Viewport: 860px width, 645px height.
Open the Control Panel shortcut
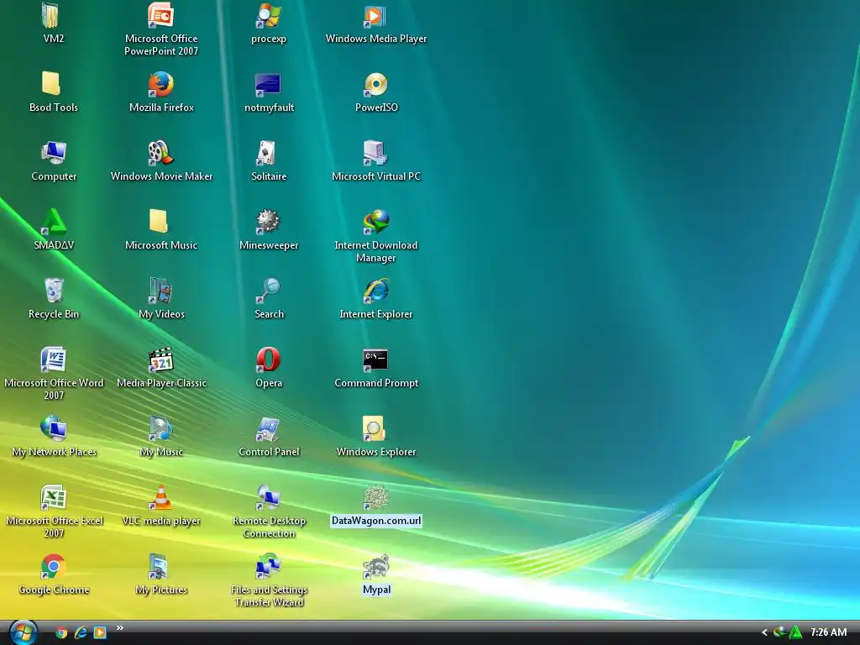point(268,428)
